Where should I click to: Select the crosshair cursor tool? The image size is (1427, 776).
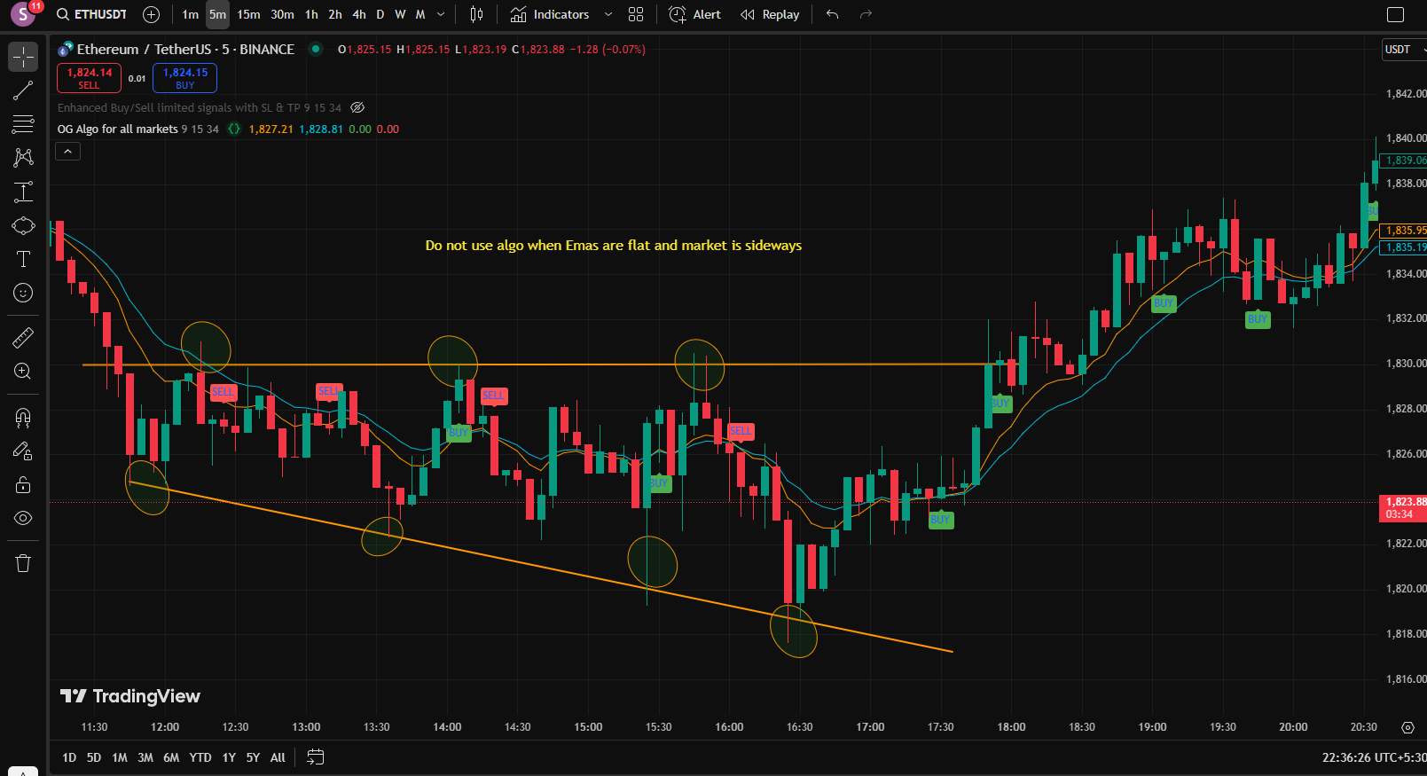(23, 57)
